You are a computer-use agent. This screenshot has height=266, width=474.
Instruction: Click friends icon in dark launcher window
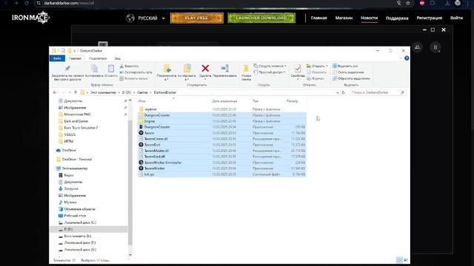418,47
